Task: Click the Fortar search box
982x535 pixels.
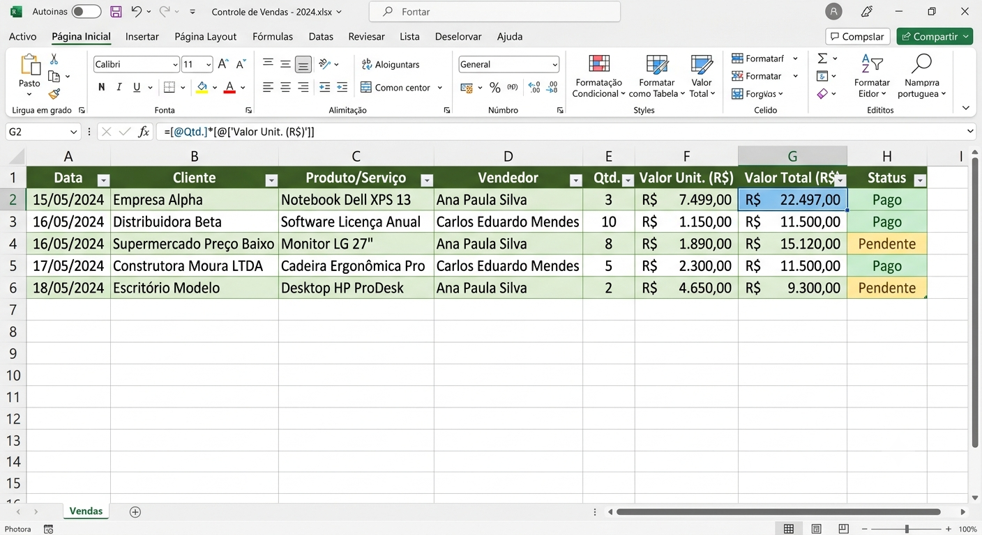Action: coord(494,12)
